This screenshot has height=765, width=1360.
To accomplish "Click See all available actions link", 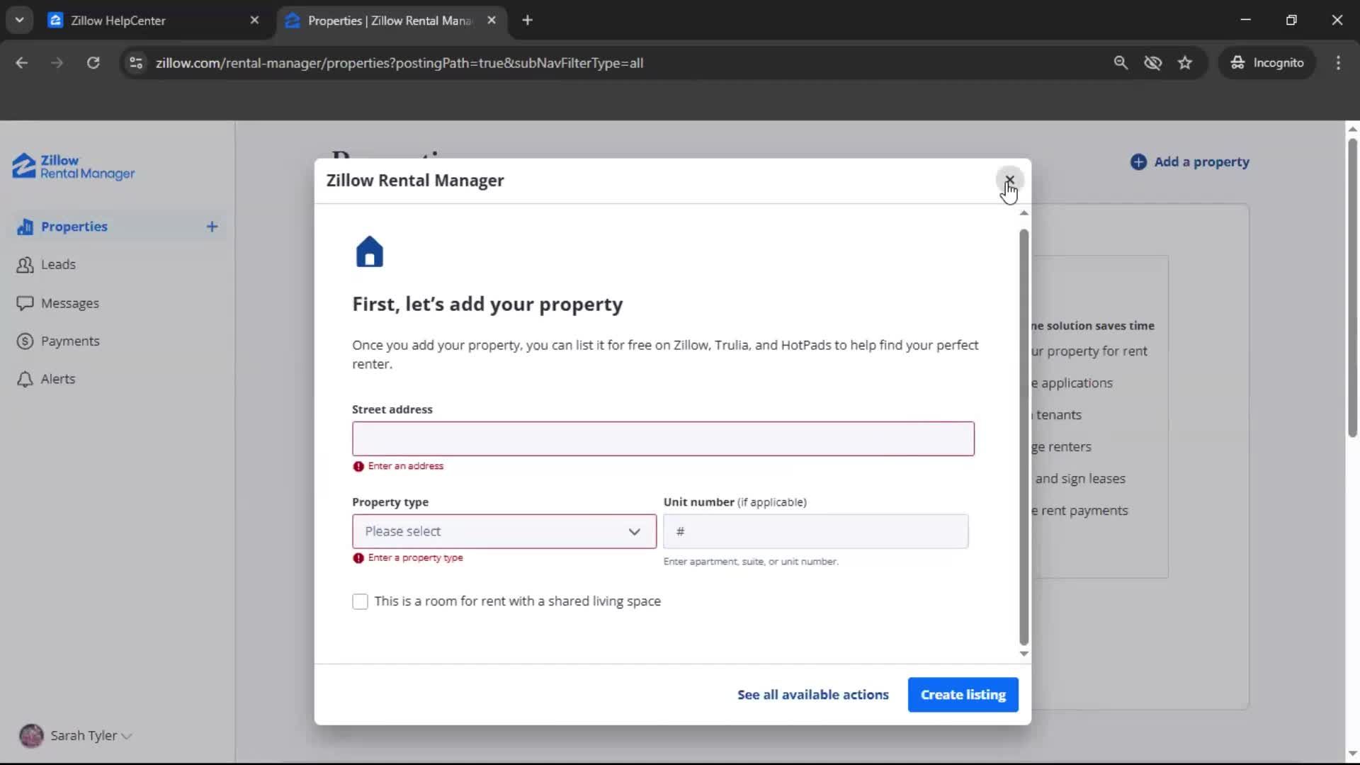I will (812, 695).
